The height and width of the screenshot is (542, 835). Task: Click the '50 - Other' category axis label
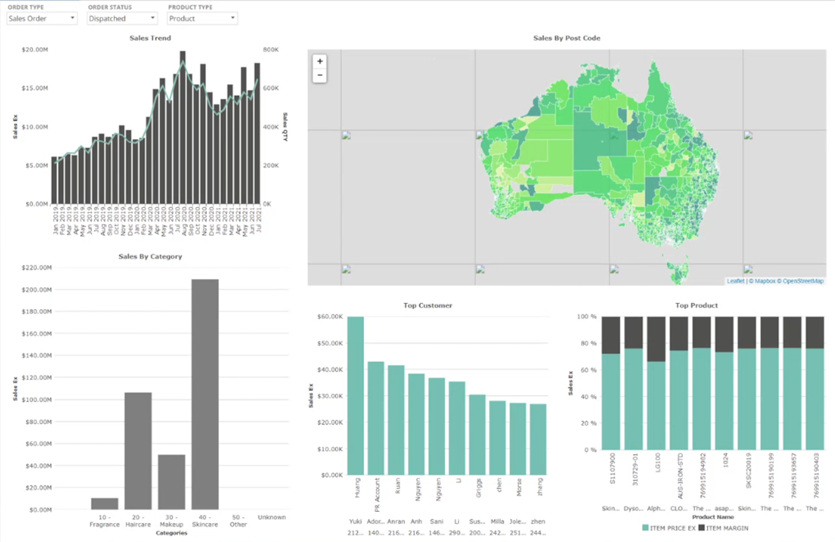coord(238,521)
